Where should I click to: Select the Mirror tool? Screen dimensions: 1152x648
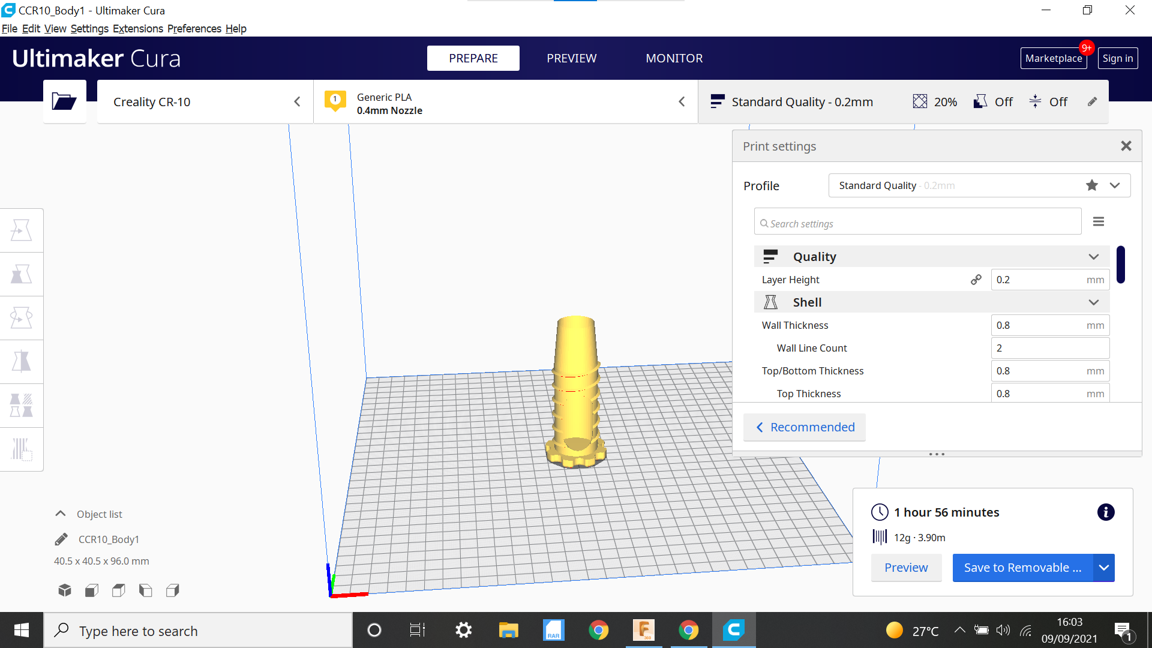[22, 362]
